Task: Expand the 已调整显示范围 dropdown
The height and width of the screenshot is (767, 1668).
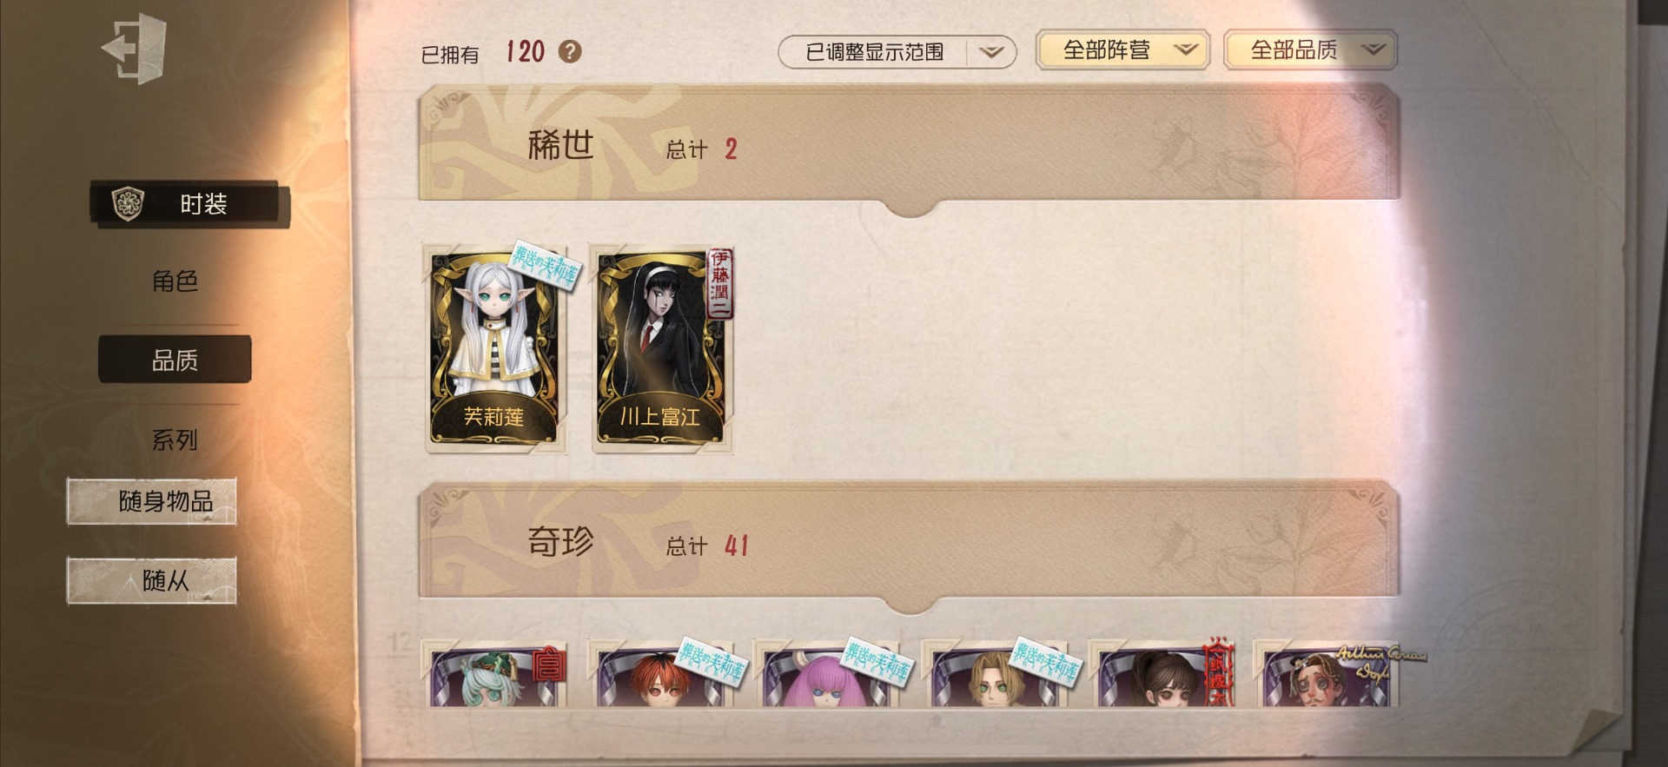Action: 897,52
